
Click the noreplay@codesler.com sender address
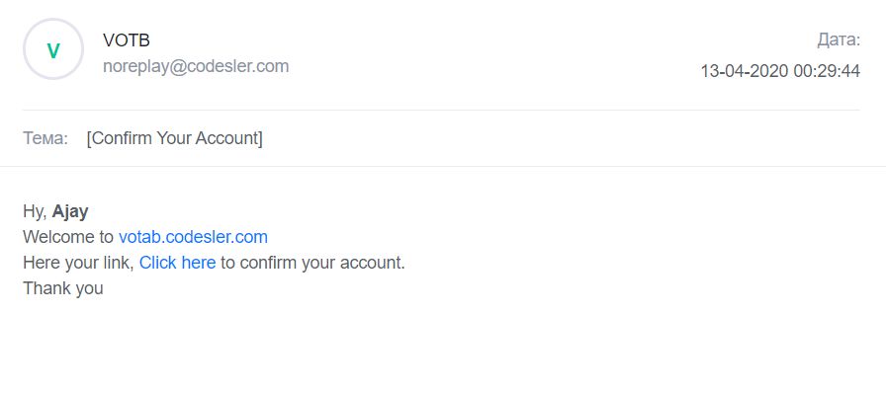coord(196,66)
